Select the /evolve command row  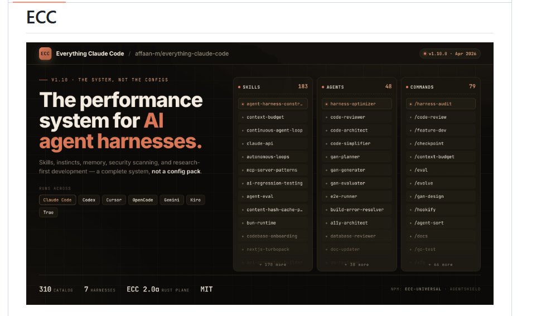pos(441,183)
